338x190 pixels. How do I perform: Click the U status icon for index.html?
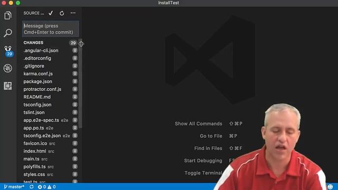pyautogui.click(x=75, y=151)
